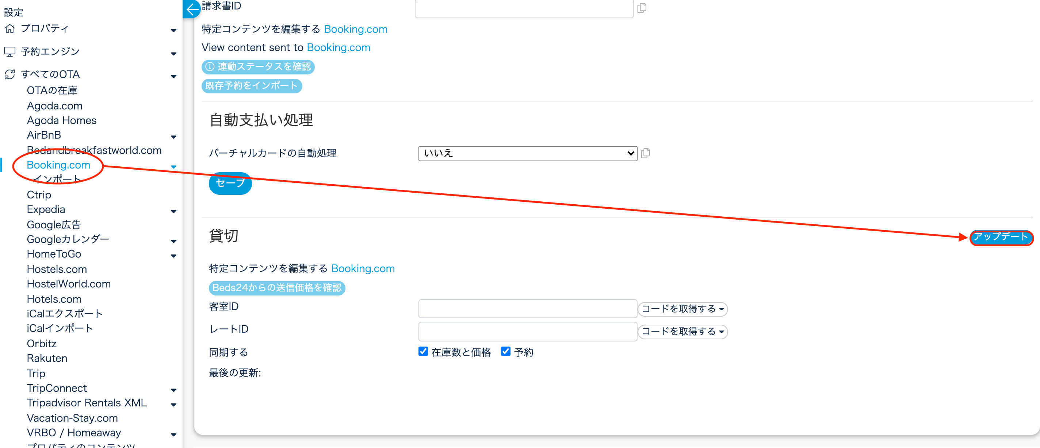1040x448 pixels.
Task: Toggle the 在庫数と価格 checkbox
Action: pyautogui.click(x=423, y=351)
